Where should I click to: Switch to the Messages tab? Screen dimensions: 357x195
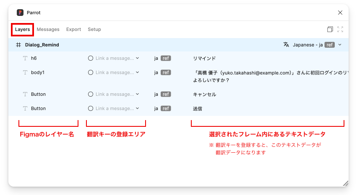coord(48,29)
